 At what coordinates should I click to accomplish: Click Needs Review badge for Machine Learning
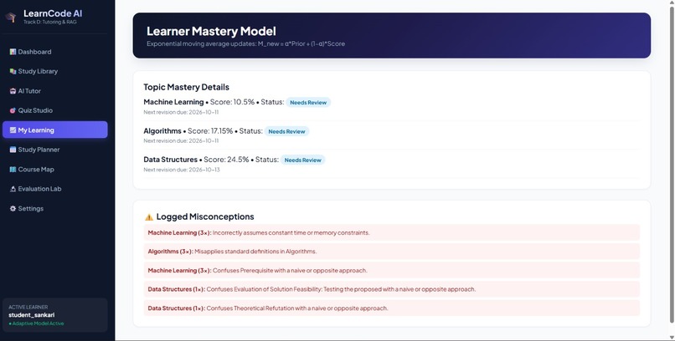coord(308,103)
